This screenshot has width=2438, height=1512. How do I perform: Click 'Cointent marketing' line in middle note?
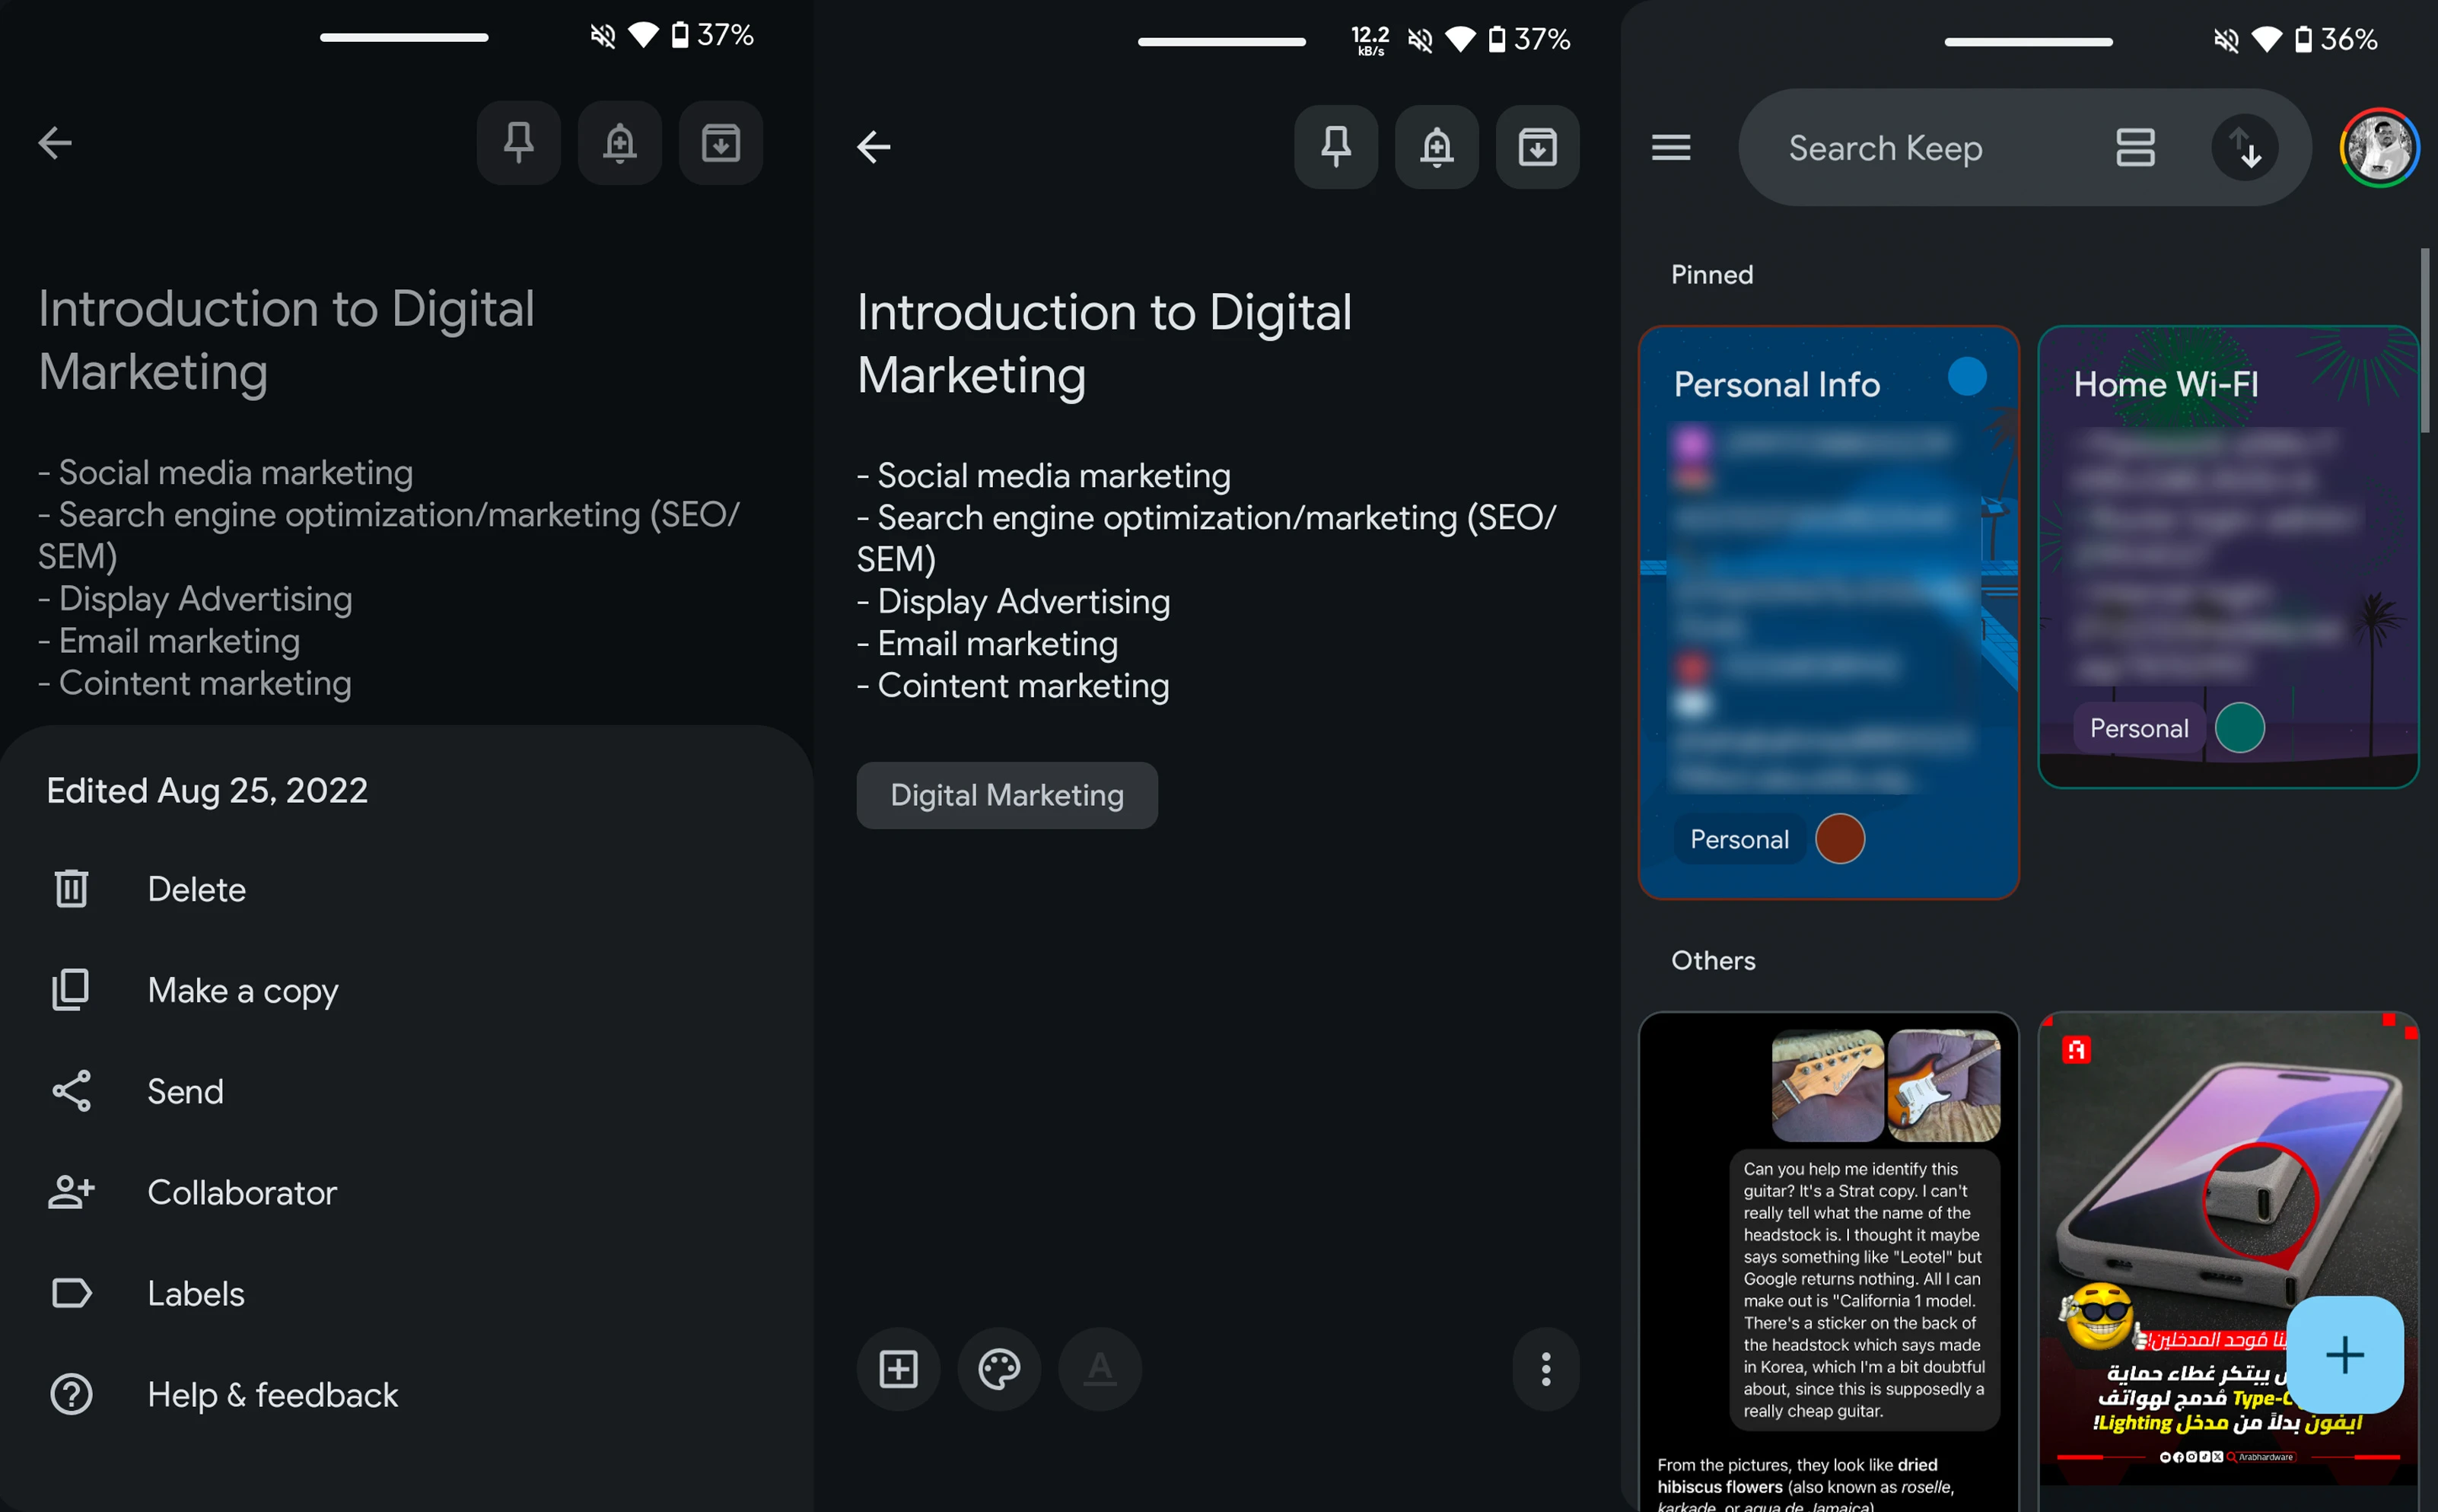[x=1012, y=686]
